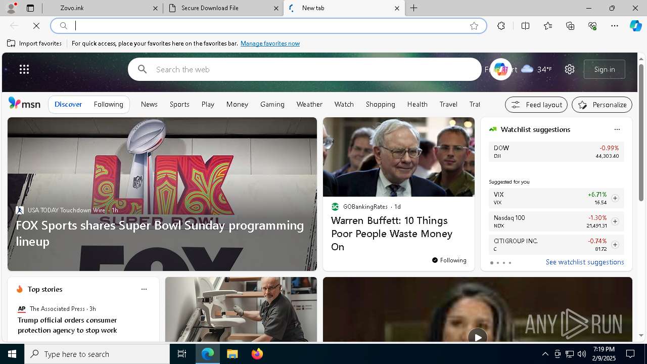Viewport: 647px width, 364px height.
Task: Open the Money category
Action: point(237,104)
